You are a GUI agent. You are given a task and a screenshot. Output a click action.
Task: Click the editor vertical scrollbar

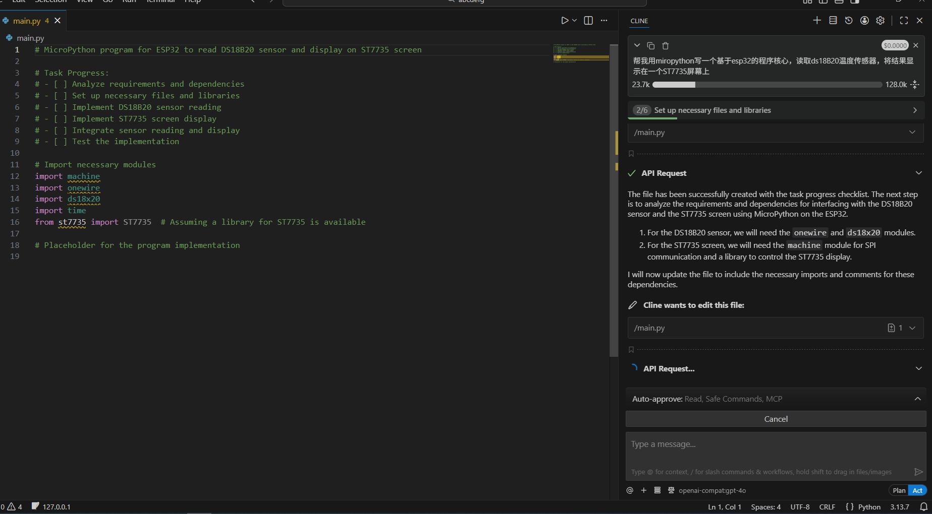tap(614, 201)
